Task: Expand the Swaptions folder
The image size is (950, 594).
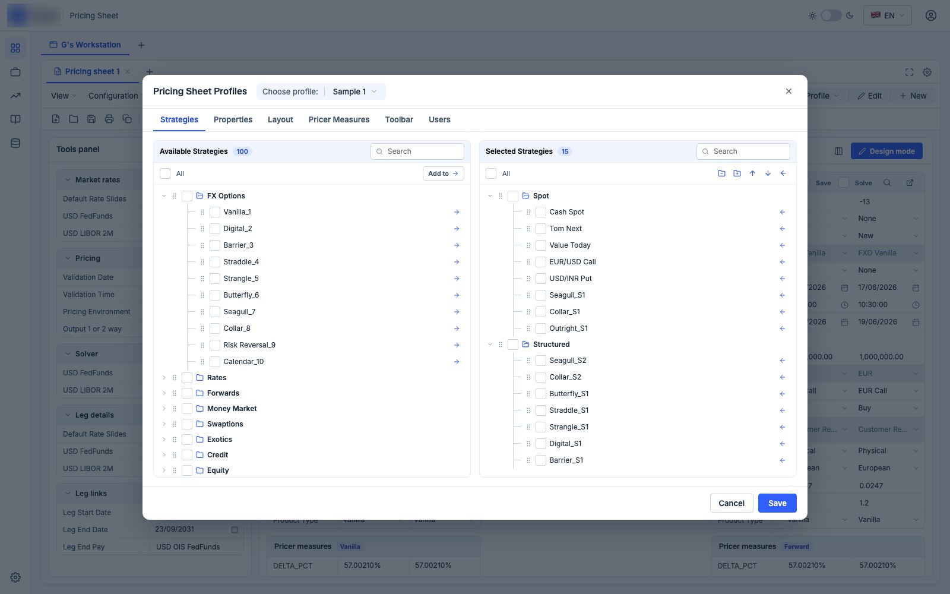Action: point(164,424)
